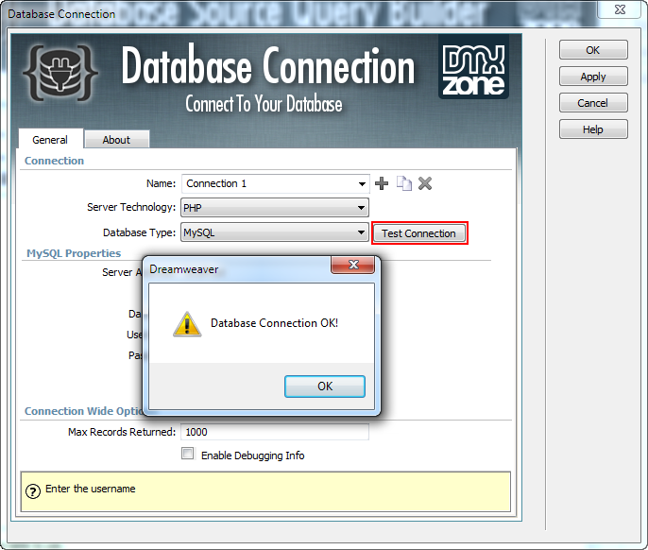648x550 pixels.
Task: Click the 'Server Technology:' label
Action: coord(131,207)
